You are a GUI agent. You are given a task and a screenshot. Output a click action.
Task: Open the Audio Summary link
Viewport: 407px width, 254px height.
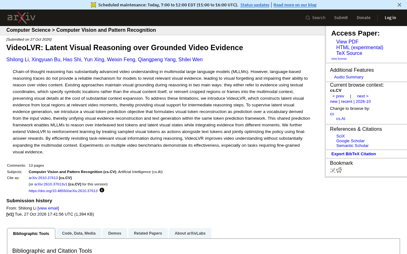point(348,77)
